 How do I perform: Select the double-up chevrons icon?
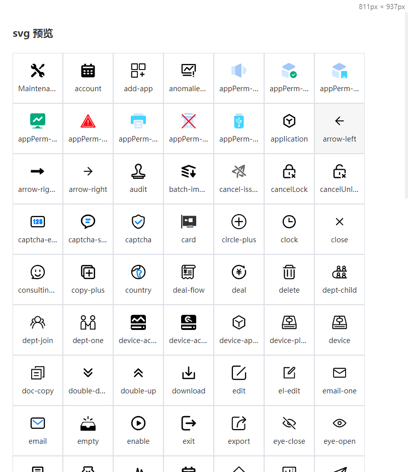pyautogui.click(x=138, y=373)
